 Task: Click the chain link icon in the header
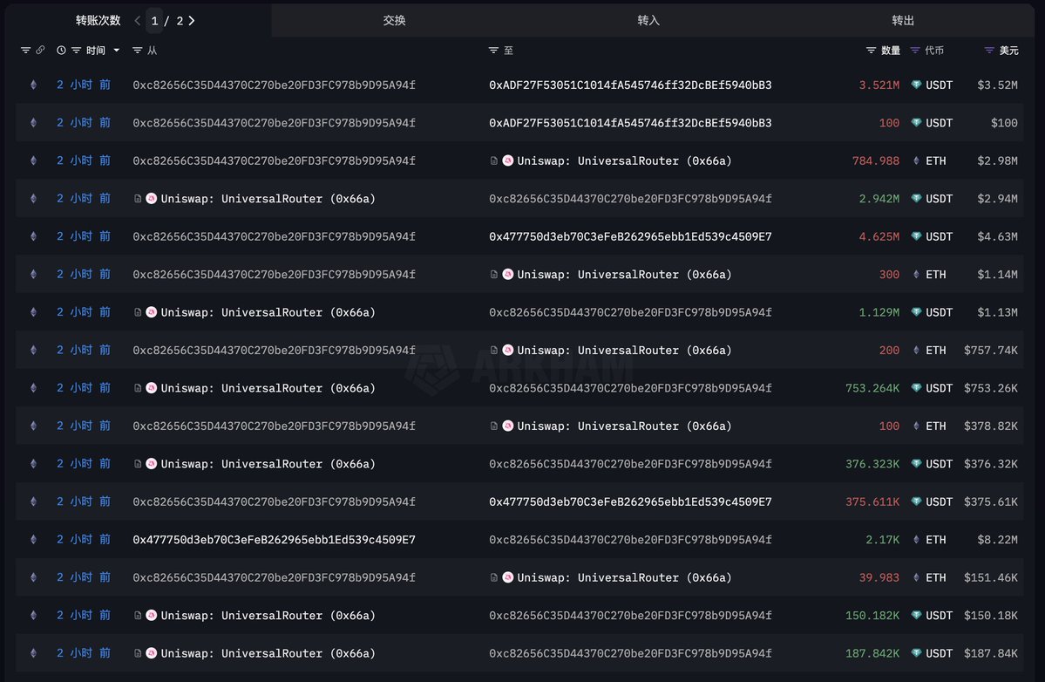[x=40, y=50]
